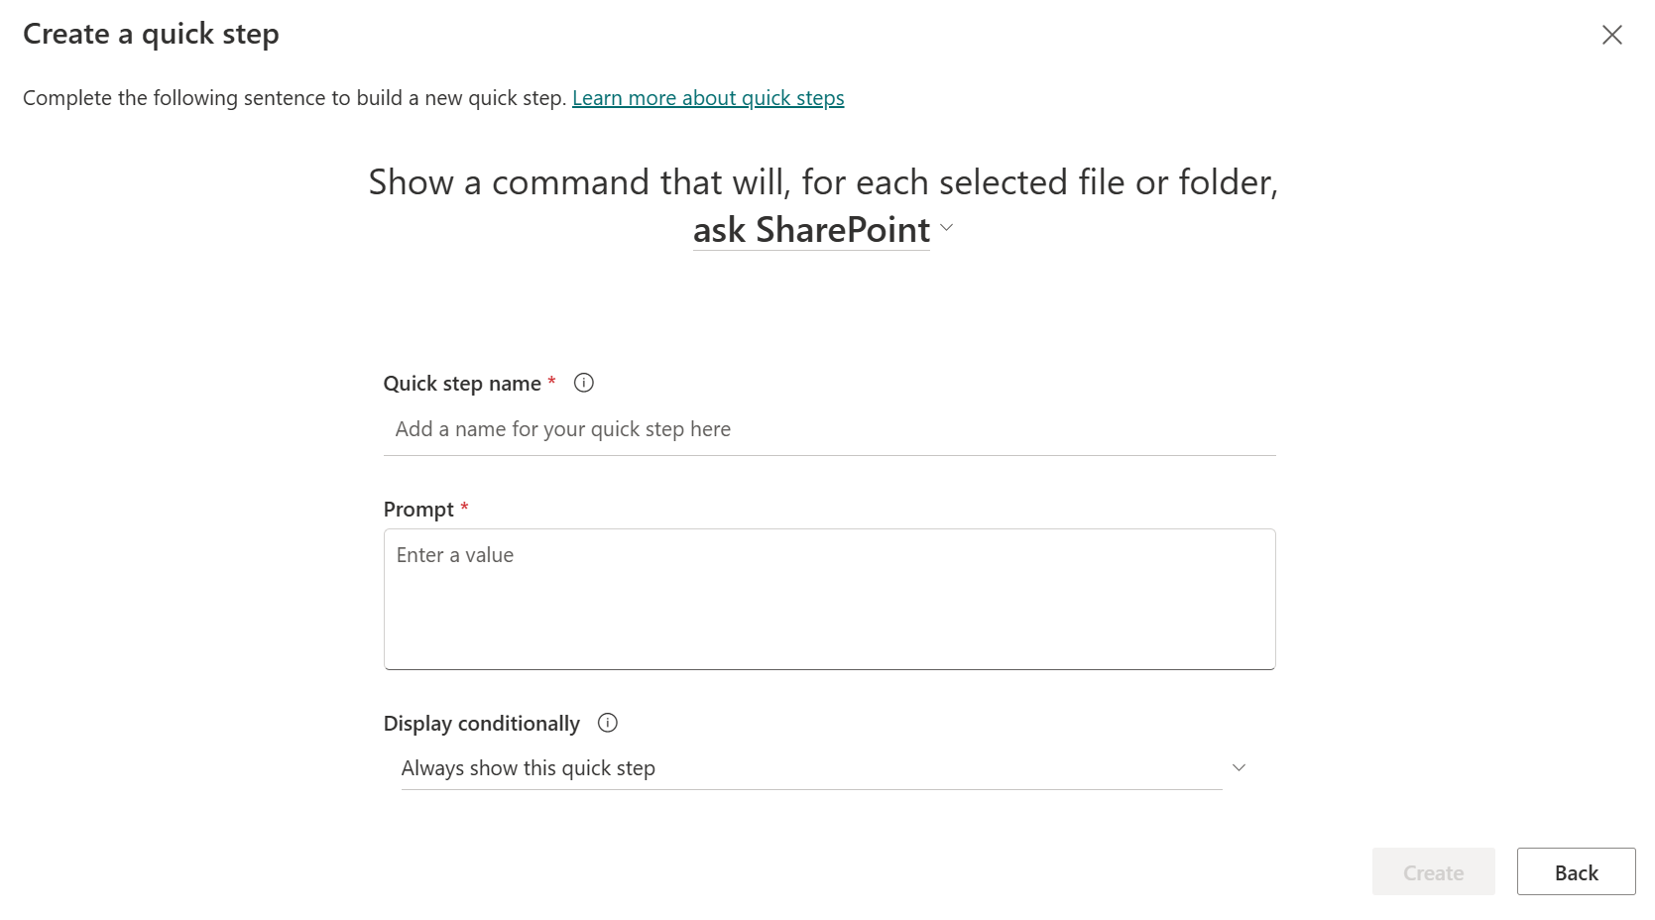Screen dimensions: 1655x920
Task: Click the info icon beside Display conditionally
Action: pyautogui.click(x=608, y=723)
